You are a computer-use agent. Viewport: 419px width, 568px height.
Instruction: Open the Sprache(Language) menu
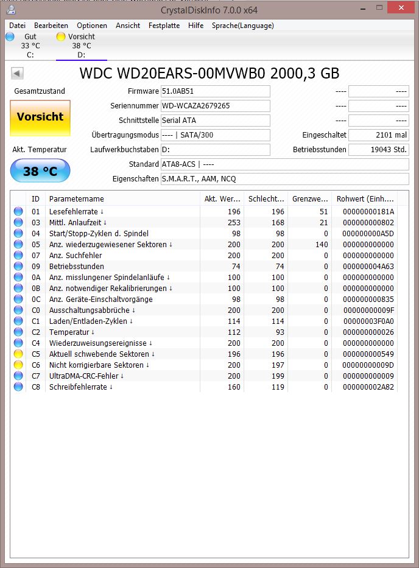click(x=243, y=26)
